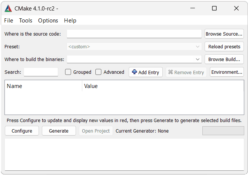Image resolution: width=248 pixels, height=176 pixels.
Task: Sort by the Name column header
Action: click(x=43, y=86)
